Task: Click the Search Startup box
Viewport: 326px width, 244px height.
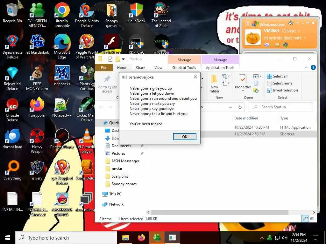Action: pyautogui.click(x=281, y=107)
